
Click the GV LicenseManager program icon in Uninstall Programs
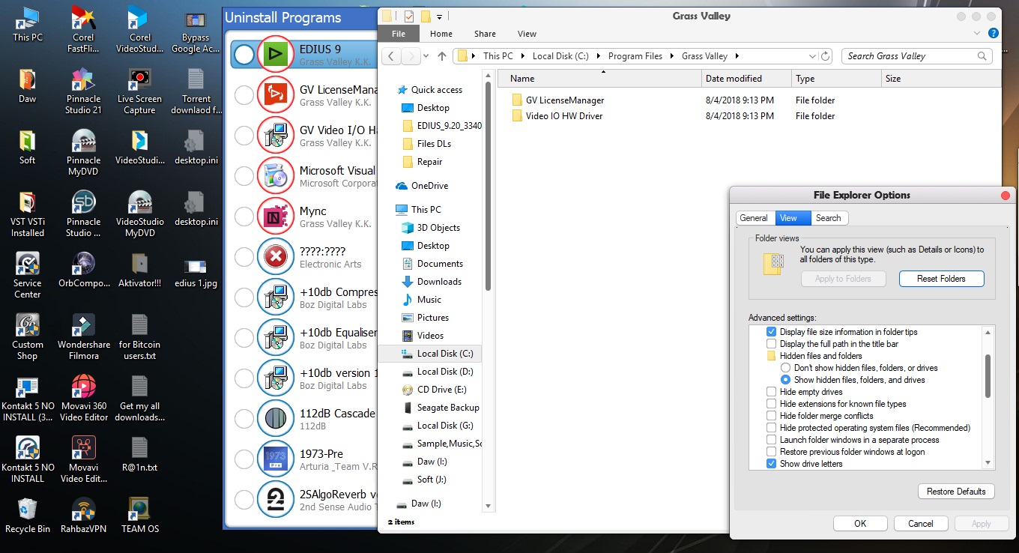276,95
